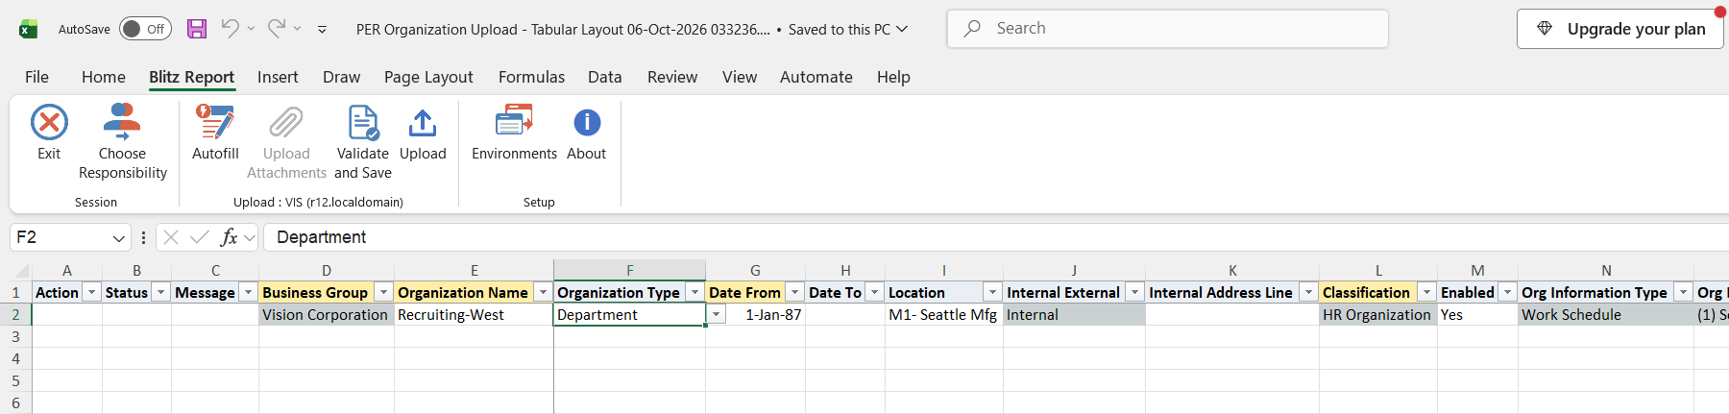Click the Insert Function fx icon
The image size is (1729, 414).
tap(229, 237)
